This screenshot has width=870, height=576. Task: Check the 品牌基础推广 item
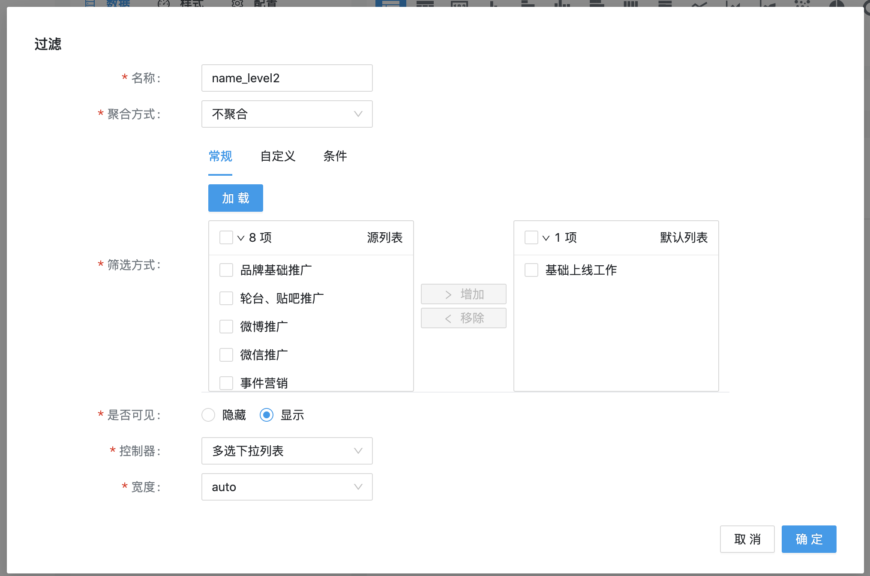[226, 270]
